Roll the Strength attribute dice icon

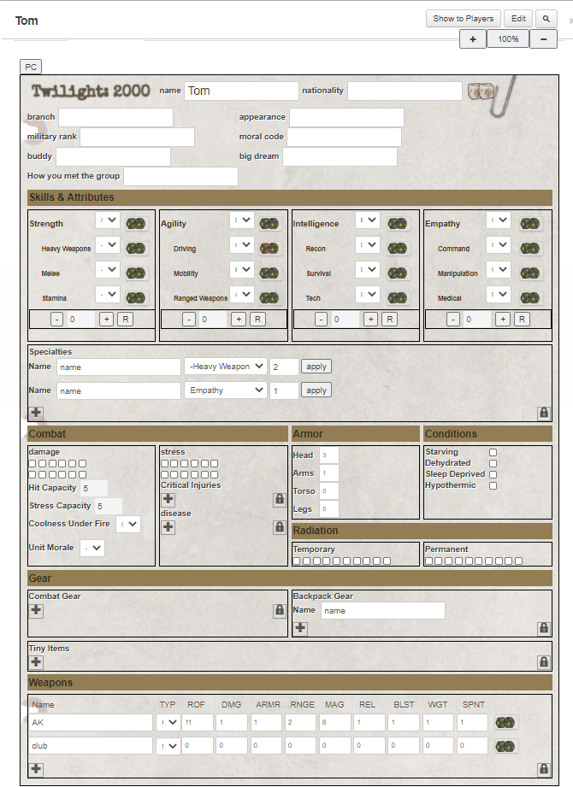click(136, 223)
